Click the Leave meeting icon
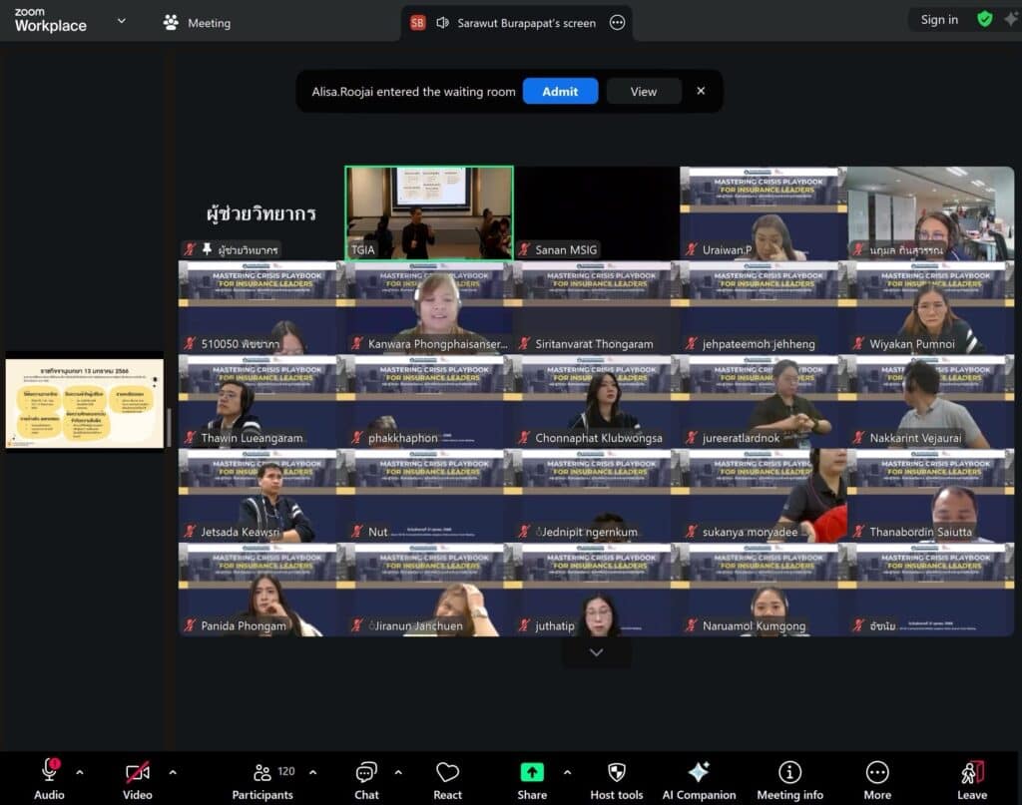The height and width of the screenshot is (805, 1022). (x=971, y=772)
